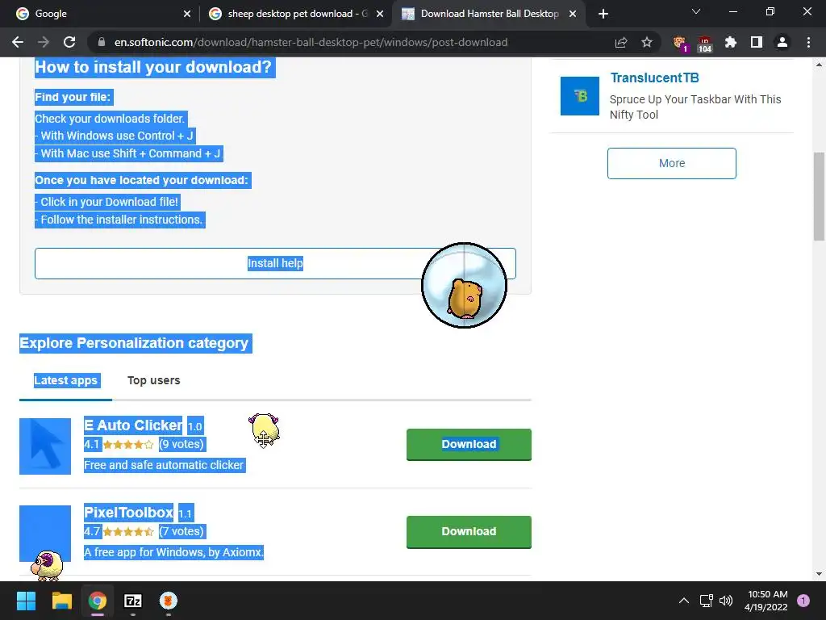Select the Top users tab
Screen dimensions: 826x620
pos(154,381)
